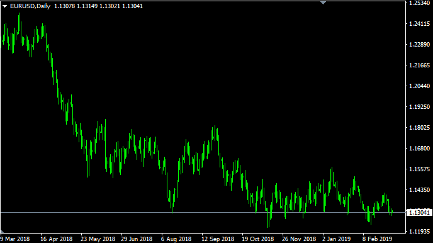433x243 pixels.
Task: Click the EURUSD,Daily chart title
Action: (30, 6)
